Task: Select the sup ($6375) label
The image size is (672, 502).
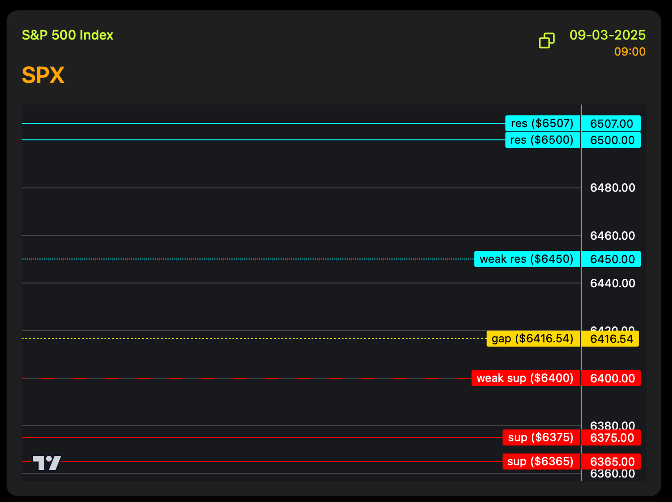Action: (541, 437)
